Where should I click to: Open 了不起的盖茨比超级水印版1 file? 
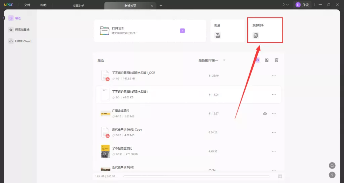point(188,94)
